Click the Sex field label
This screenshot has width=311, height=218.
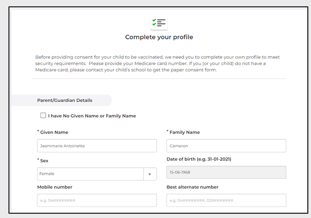[43, 160]
